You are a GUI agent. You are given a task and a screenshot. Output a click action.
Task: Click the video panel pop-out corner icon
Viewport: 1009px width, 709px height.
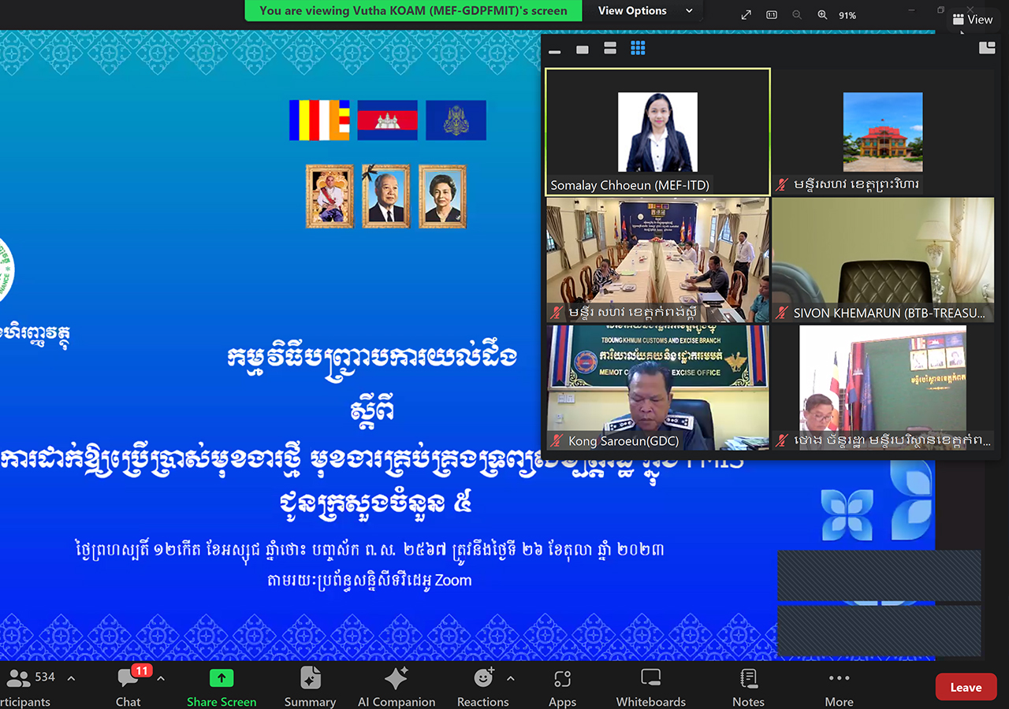point(987,48)
